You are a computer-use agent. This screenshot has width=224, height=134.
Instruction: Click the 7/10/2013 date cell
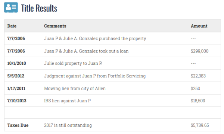(x=17, y=100)
